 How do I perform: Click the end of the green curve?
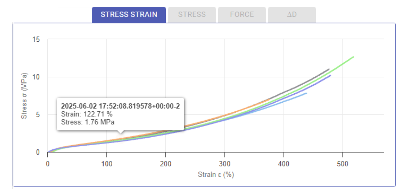(353, 57)
